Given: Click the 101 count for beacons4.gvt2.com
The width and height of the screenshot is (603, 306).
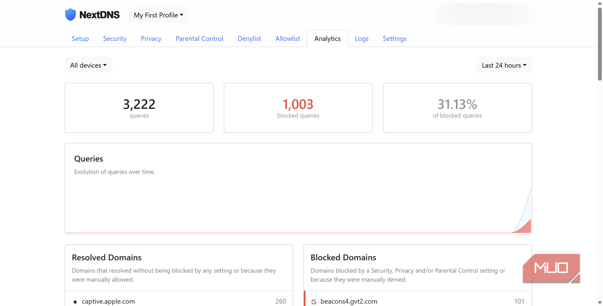Looking at the screenshot, I should 519,302.
